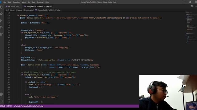
Task: Click the php status bar item
Action: click(16, 106)
